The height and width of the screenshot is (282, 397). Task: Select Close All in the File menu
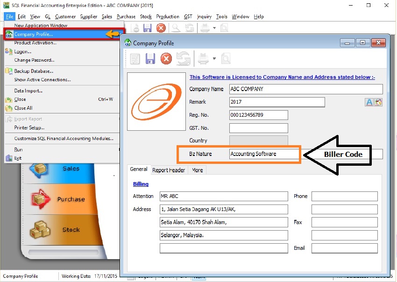point(62,108)
